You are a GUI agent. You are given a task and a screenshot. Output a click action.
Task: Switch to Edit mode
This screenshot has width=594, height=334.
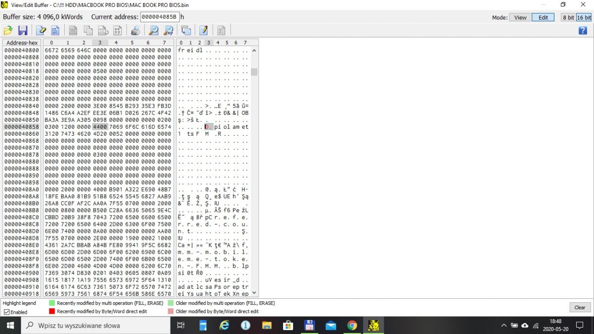coord(543,17)
